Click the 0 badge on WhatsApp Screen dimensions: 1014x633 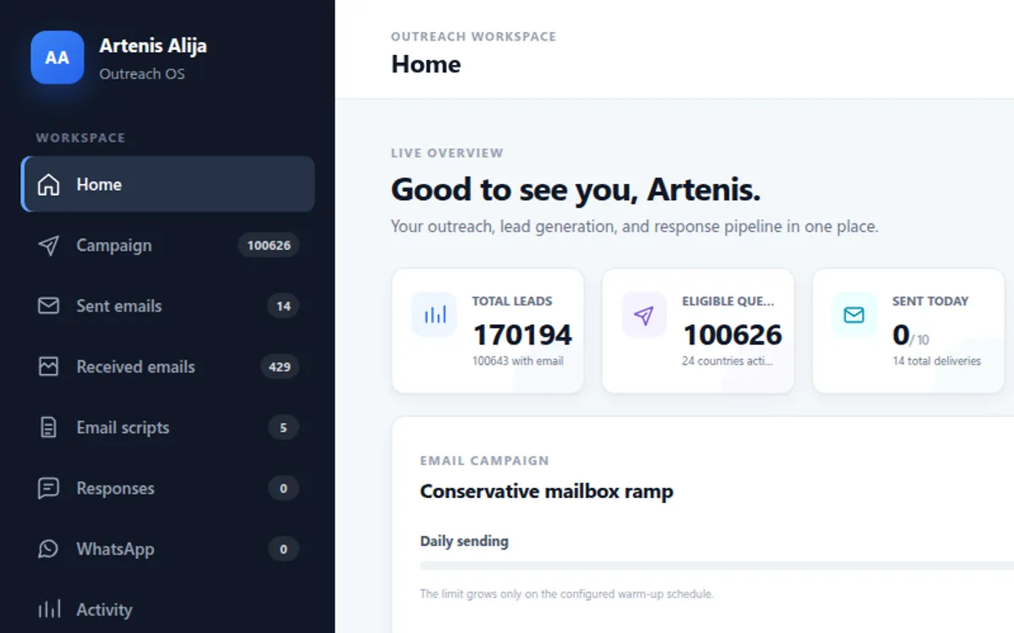pos(283,549)
